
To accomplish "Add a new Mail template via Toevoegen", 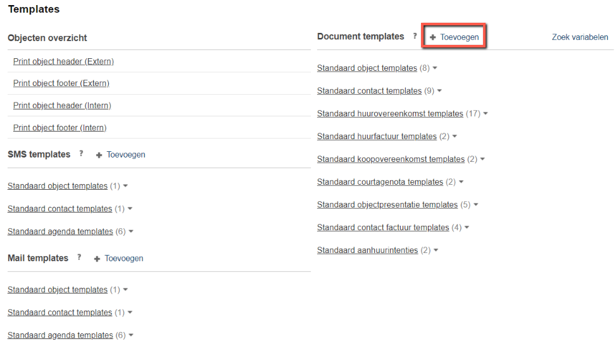I will tap(123, 259).
